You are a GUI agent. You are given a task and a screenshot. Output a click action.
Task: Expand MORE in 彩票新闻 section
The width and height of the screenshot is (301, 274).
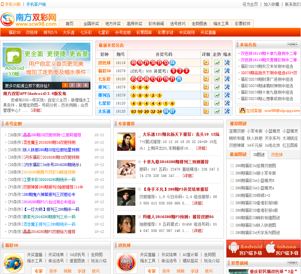(292, 263)
